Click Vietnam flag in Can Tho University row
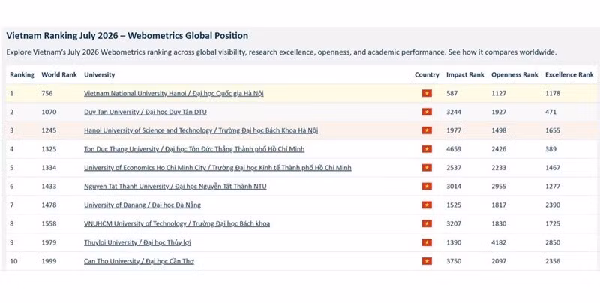 [427, 261]
